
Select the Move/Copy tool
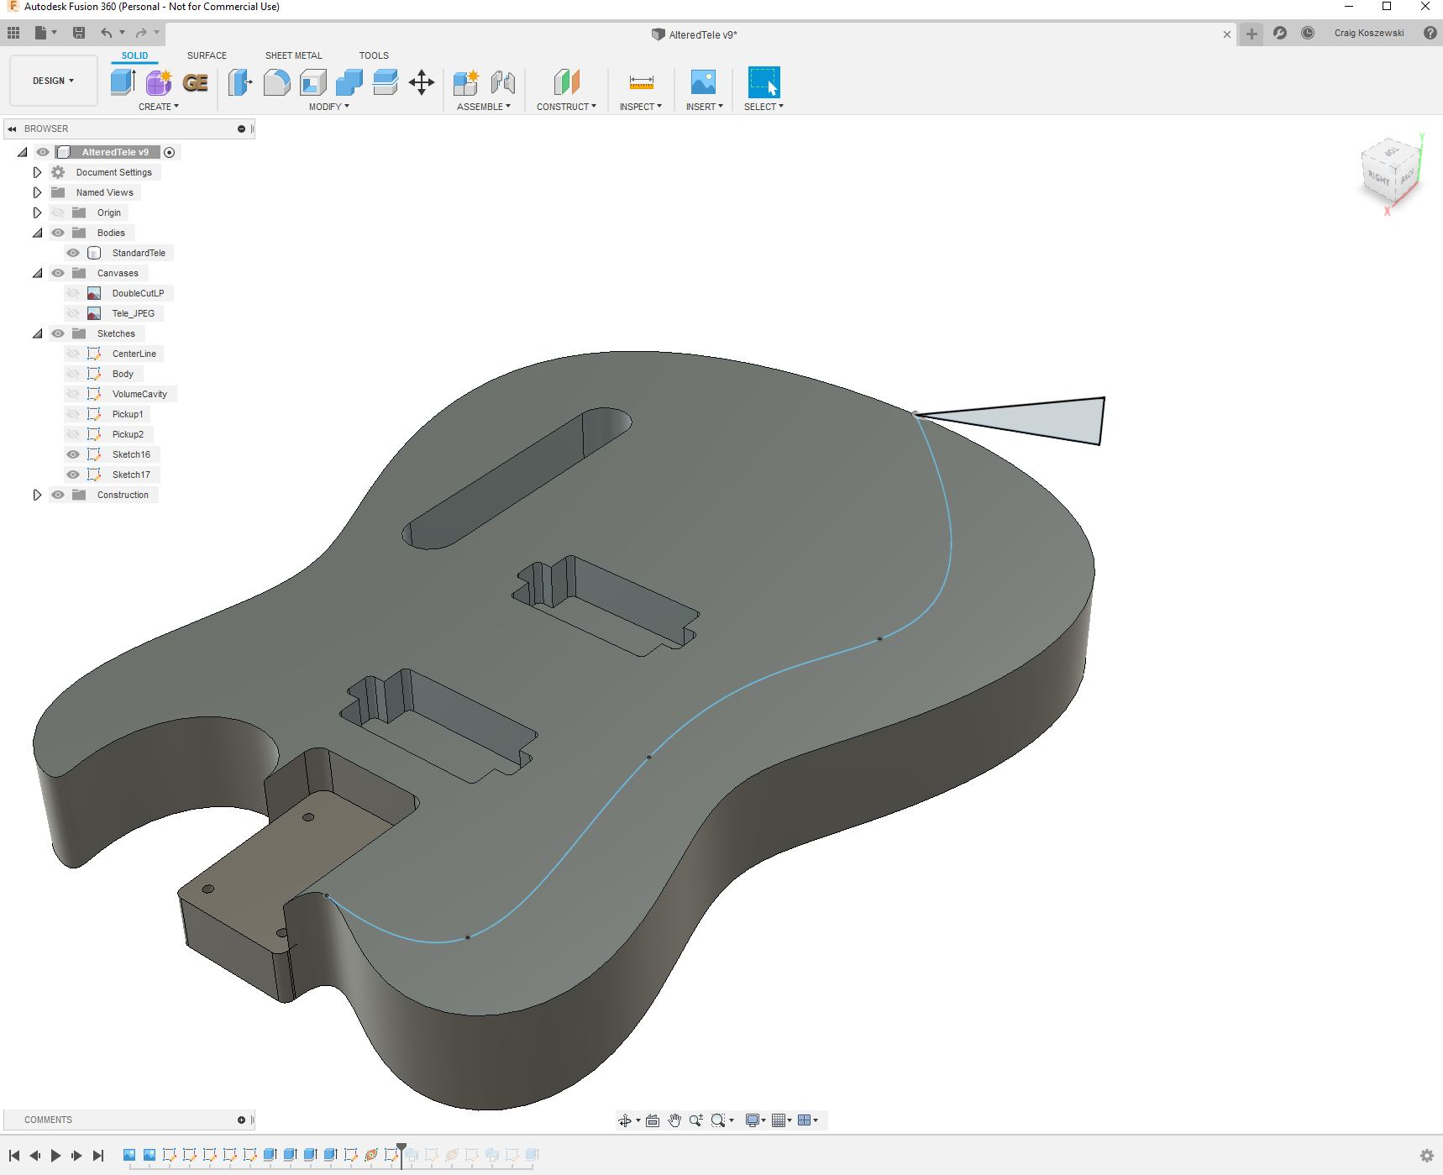(x=422, y=81)
